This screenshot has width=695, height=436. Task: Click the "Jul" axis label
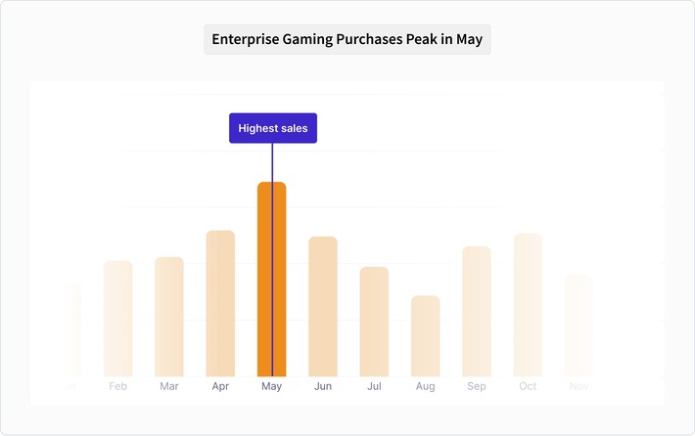(374, 386)
